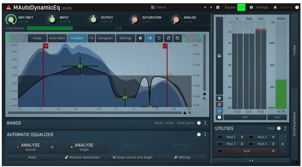Select band 4 node on graph
Screen dimensions: 302x167
tap(80, 66)
